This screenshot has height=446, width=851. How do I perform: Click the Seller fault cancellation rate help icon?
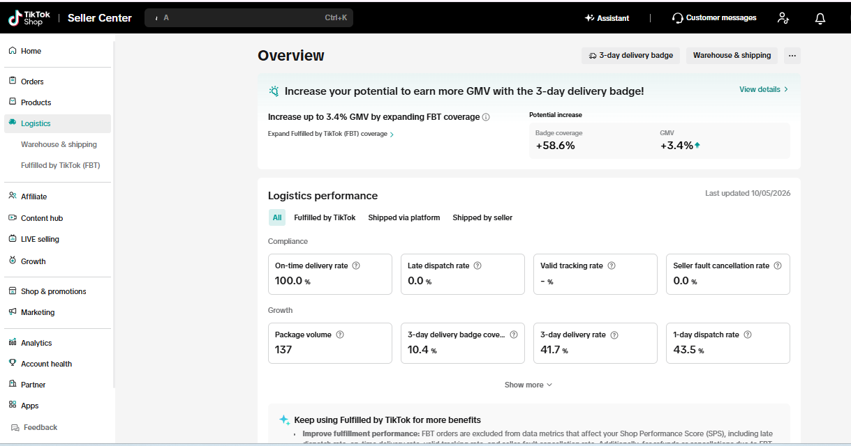click(x=778, y=266)
